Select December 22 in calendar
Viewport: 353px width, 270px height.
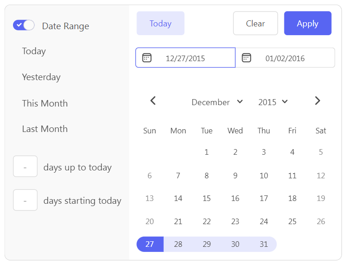(x=207, y=222)
